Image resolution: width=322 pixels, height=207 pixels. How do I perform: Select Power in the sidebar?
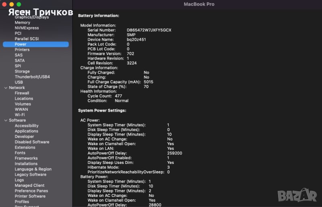point(21,44)
